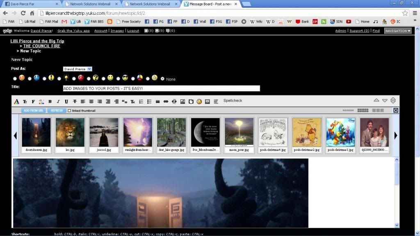The image size is (420, 236).
Task: Reload the page in the browser
Action: pos(23,13)
